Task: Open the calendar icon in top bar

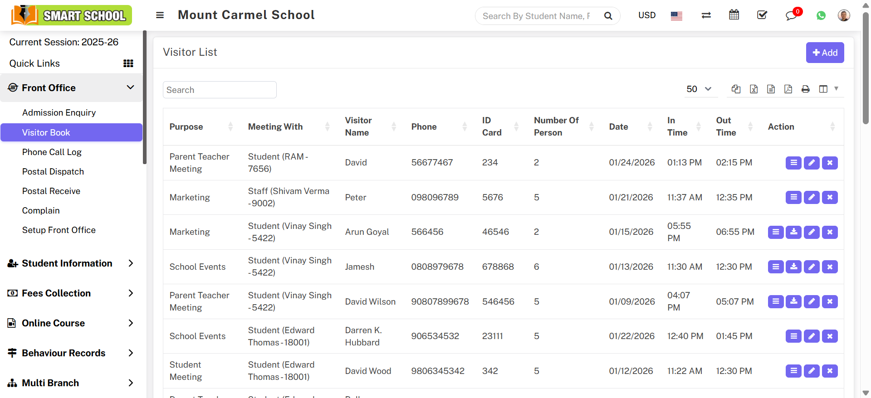Action: pyautogui.click(x=734, y=15)
